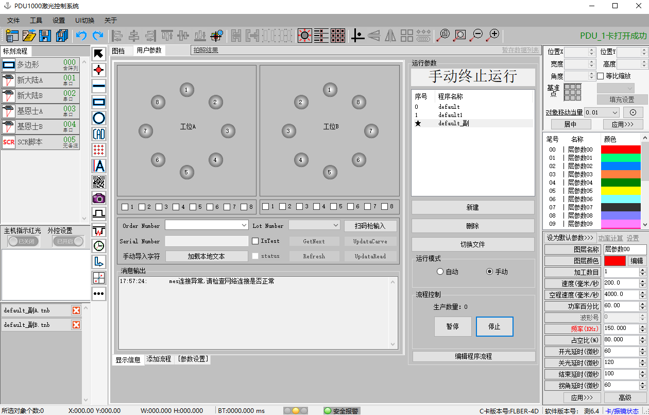The height and width of the screenshot is (415, 649).
Task: Select the 自动 run mode radio button
Action: [x=440, y=272]
